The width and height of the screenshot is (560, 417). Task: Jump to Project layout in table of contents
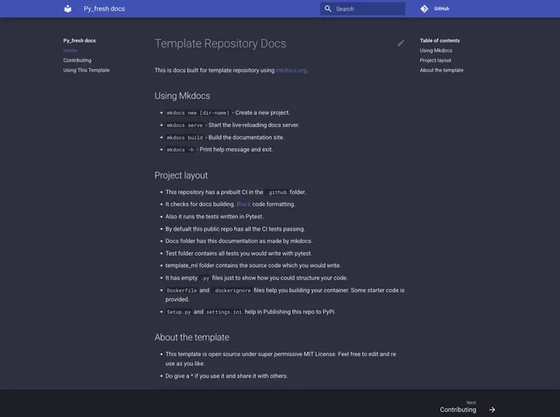pos(435,60)
